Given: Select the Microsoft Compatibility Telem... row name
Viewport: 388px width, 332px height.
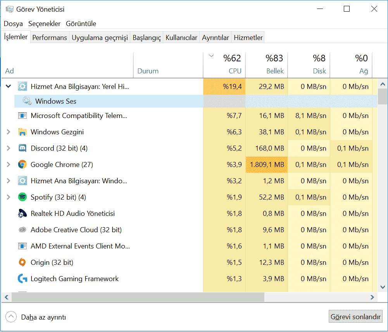Looking at the screenshot, I should pos(79,116).
